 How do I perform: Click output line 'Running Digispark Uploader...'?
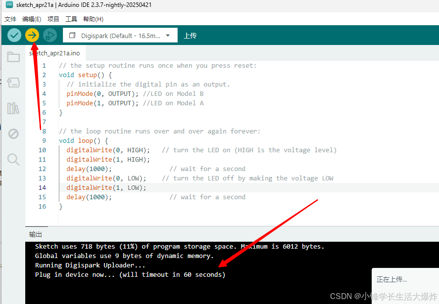90,265
